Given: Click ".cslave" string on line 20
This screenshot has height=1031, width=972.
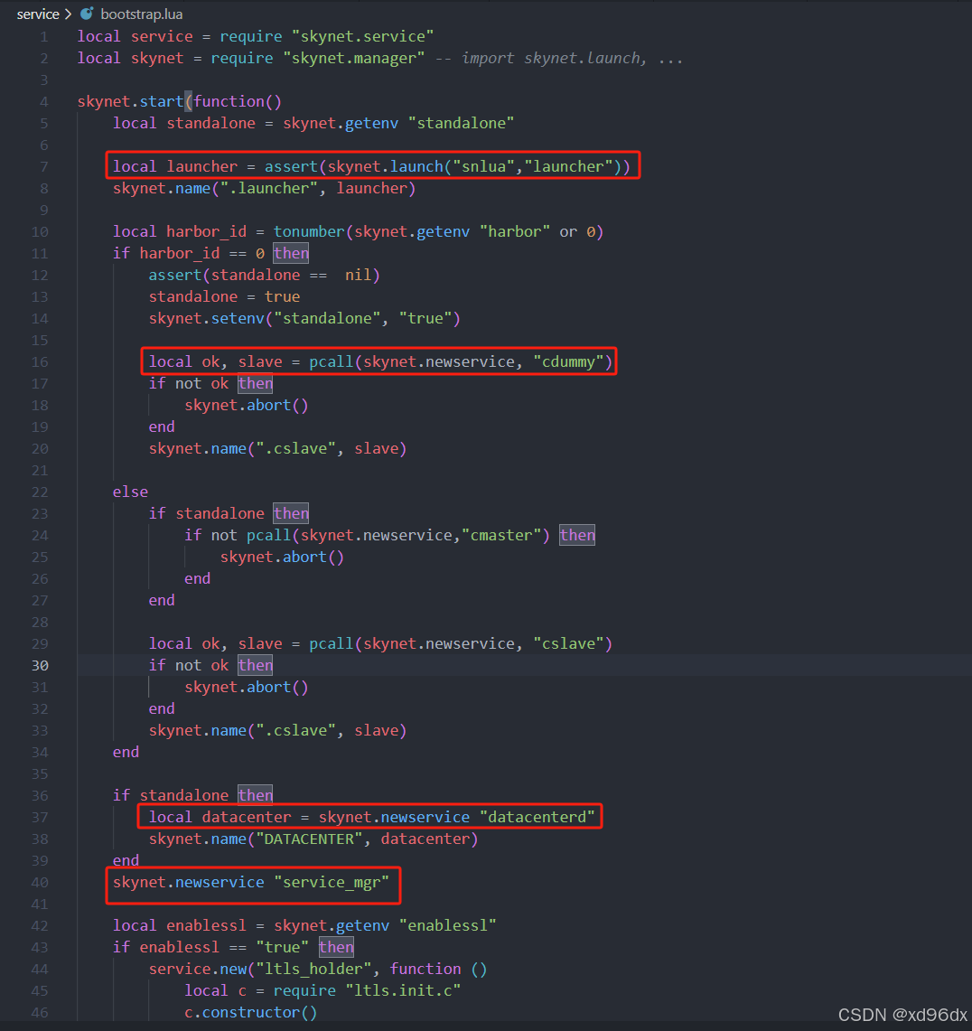Looking at the screenshot, I should 295,448.
